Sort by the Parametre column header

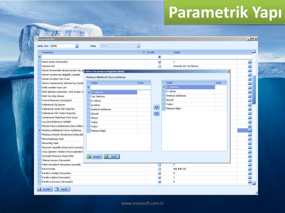pos(94,52)
